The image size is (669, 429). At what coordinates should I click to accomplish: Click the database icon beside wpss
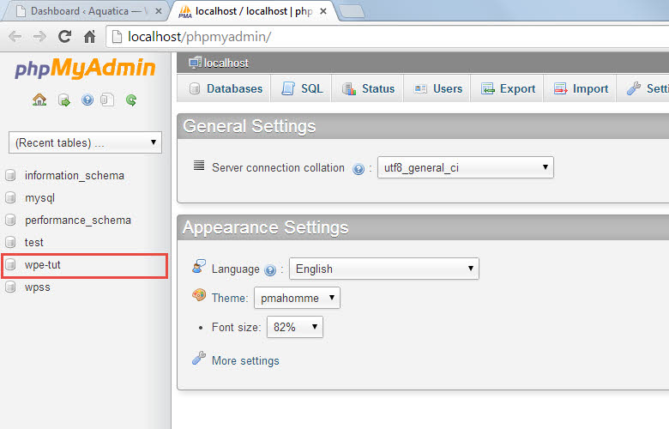pyautogui.click(x=10, y=287)
